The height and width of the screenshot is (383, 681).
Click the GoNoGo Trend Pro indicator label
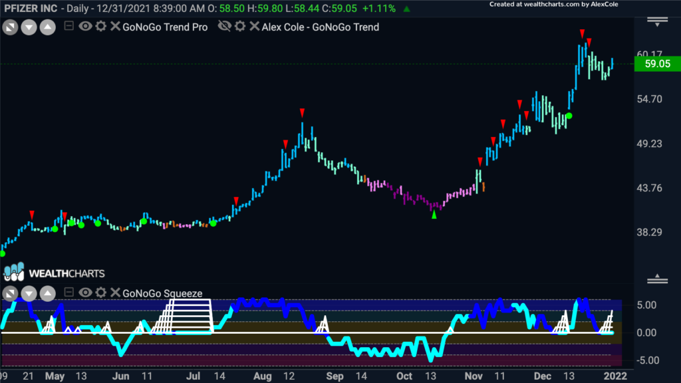click(165, 27)
